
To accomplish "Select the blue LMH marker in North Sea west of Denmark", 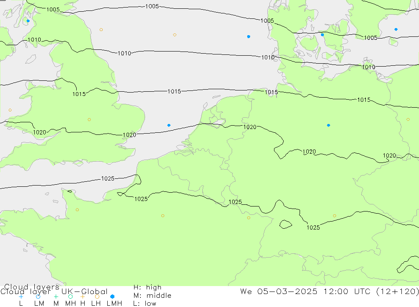I will (x=248, y=36).
